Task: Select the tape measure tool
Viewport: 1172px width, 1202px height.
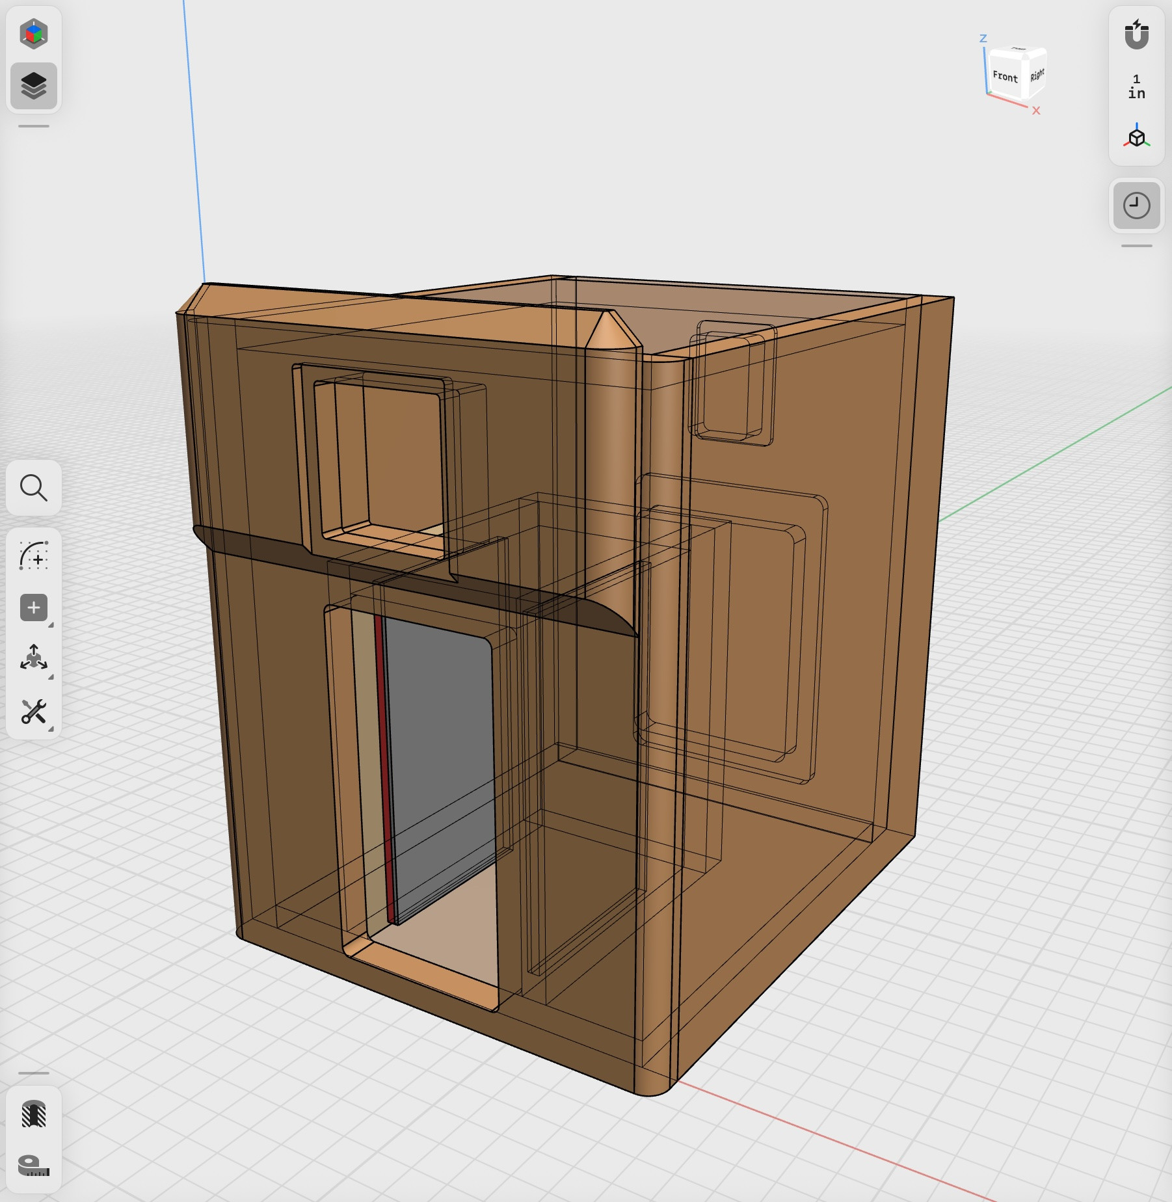Action: tap(34, 1166)
